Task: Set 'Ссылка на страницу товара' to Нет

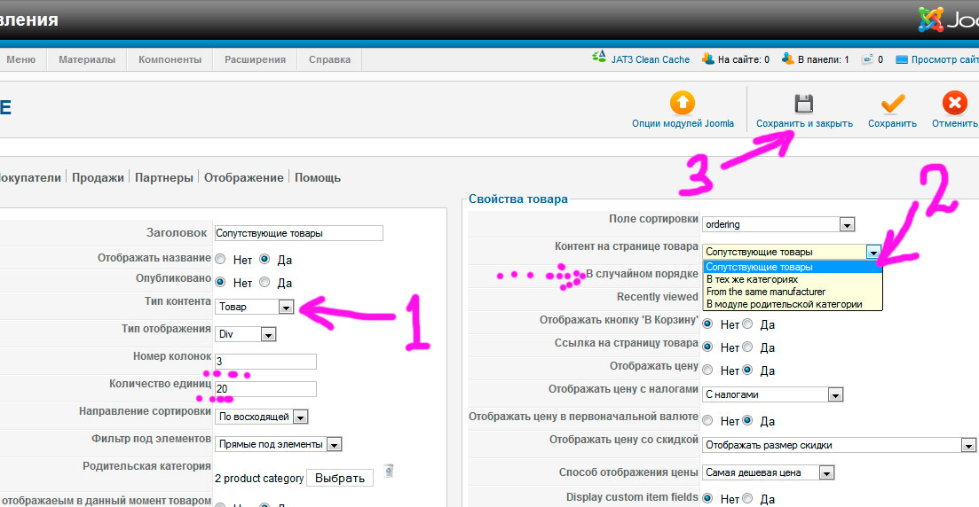Action: point(707,347)
